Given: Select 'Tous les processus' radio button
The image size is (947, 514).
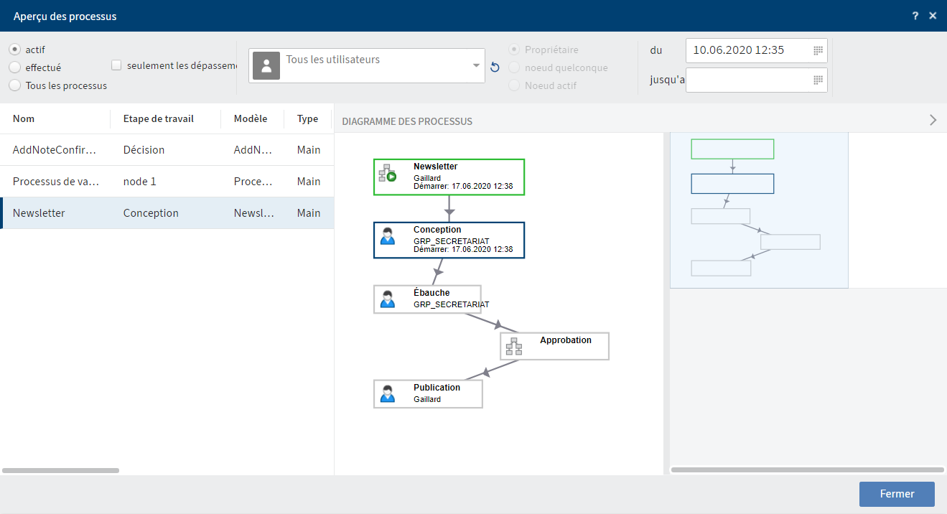Looking at the screenshot, I should 14,85.
